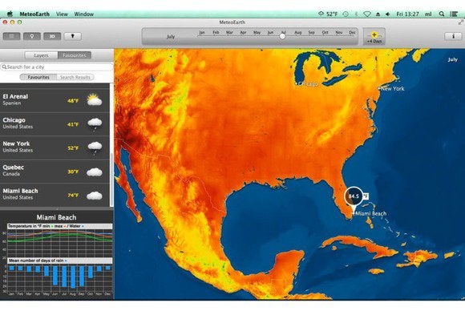Open the MeteoEarth menu

34,14
